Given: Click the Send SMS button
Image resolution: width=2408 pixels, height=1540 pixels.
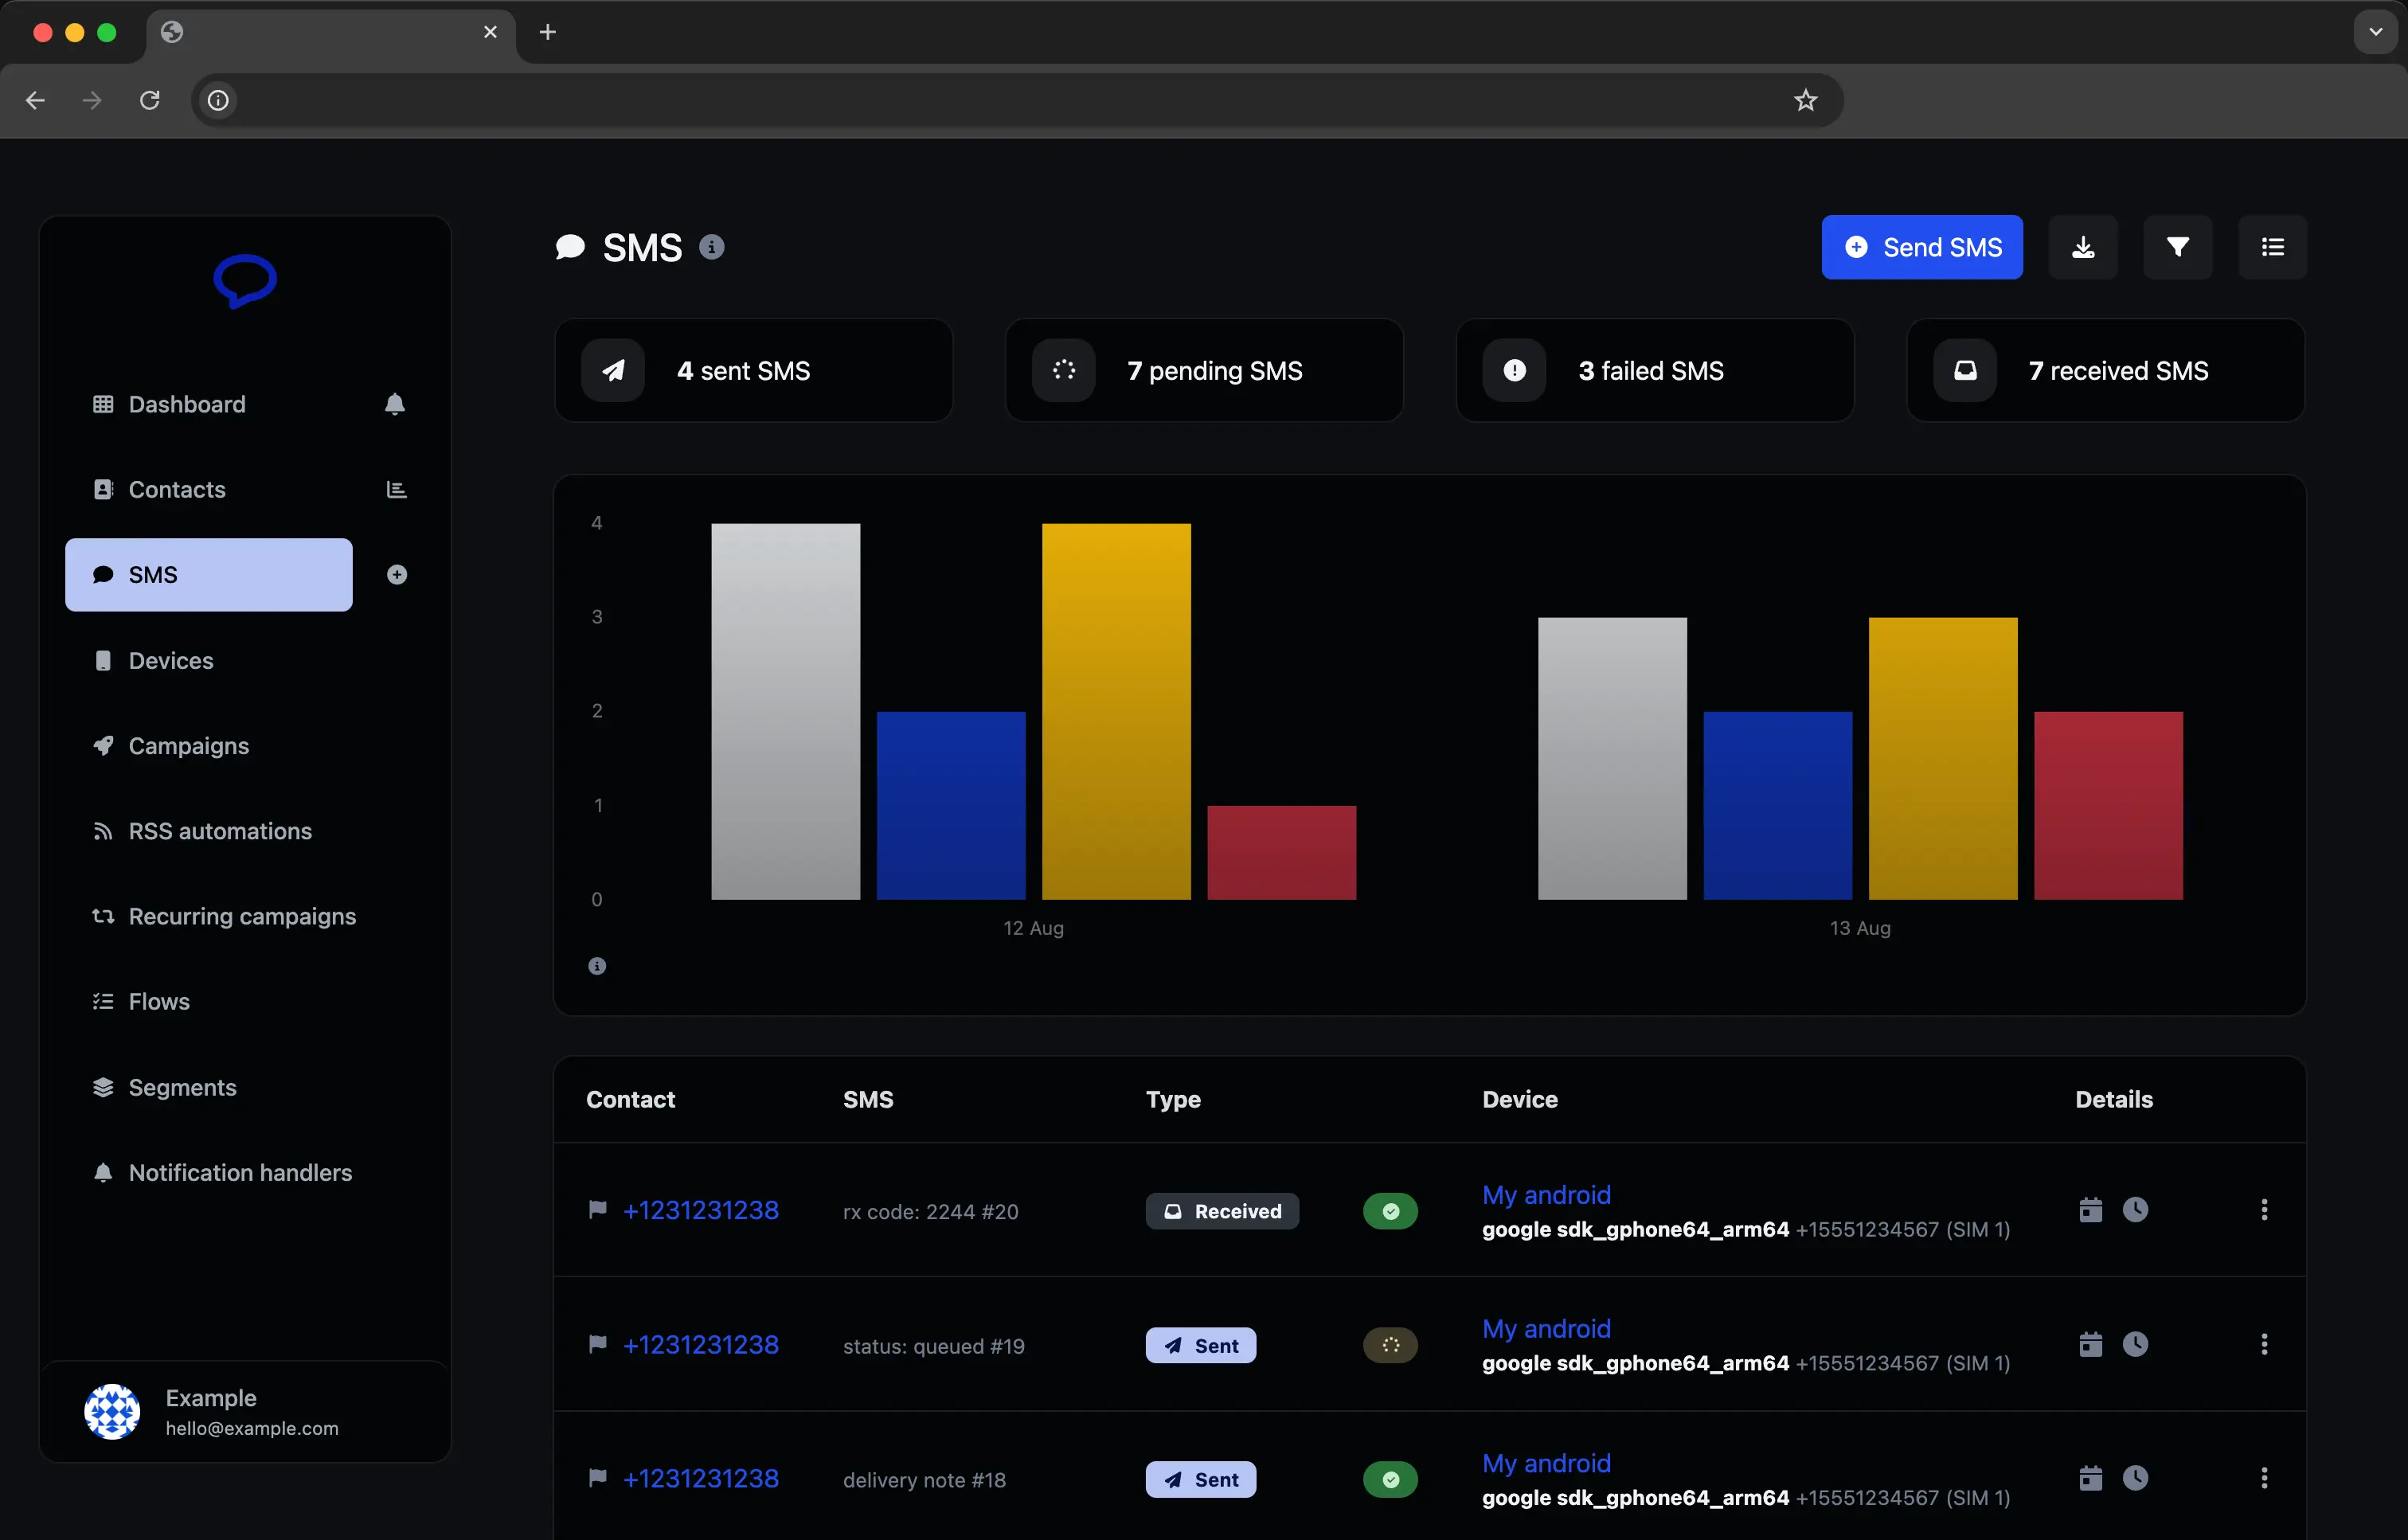Looking at the screenshot, I should (x=1921, y=247).
